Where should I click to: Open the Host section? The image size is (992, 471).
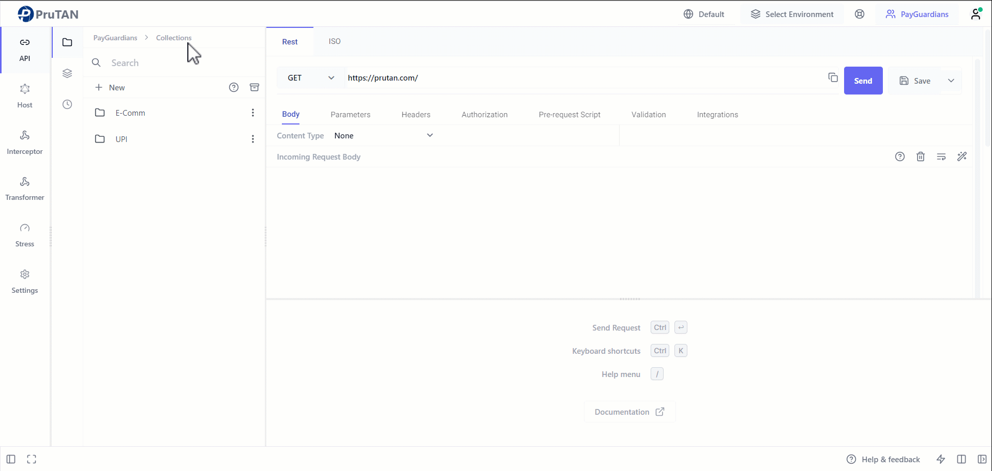coord(25,97)
